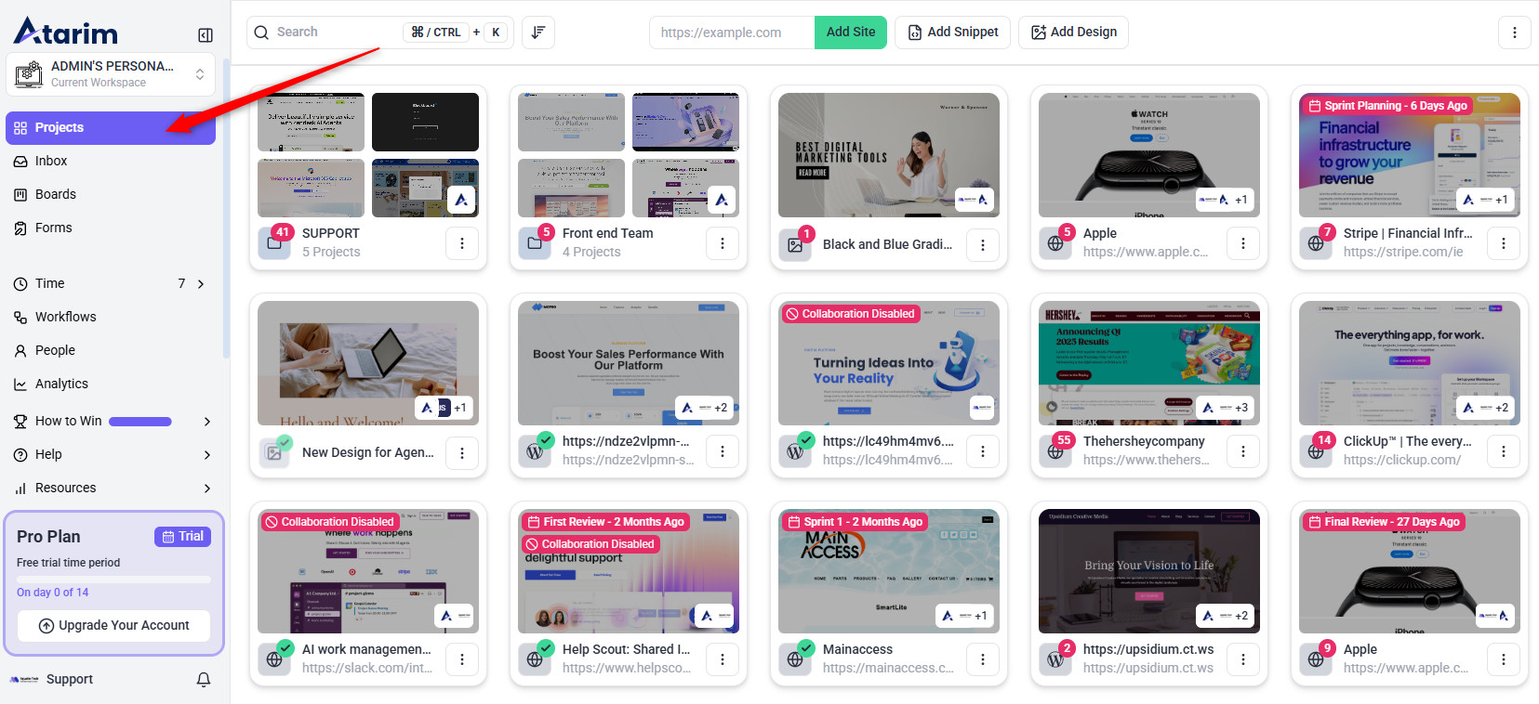Click the Mainaccess completed checkmark badge

[x=806, y=648]
